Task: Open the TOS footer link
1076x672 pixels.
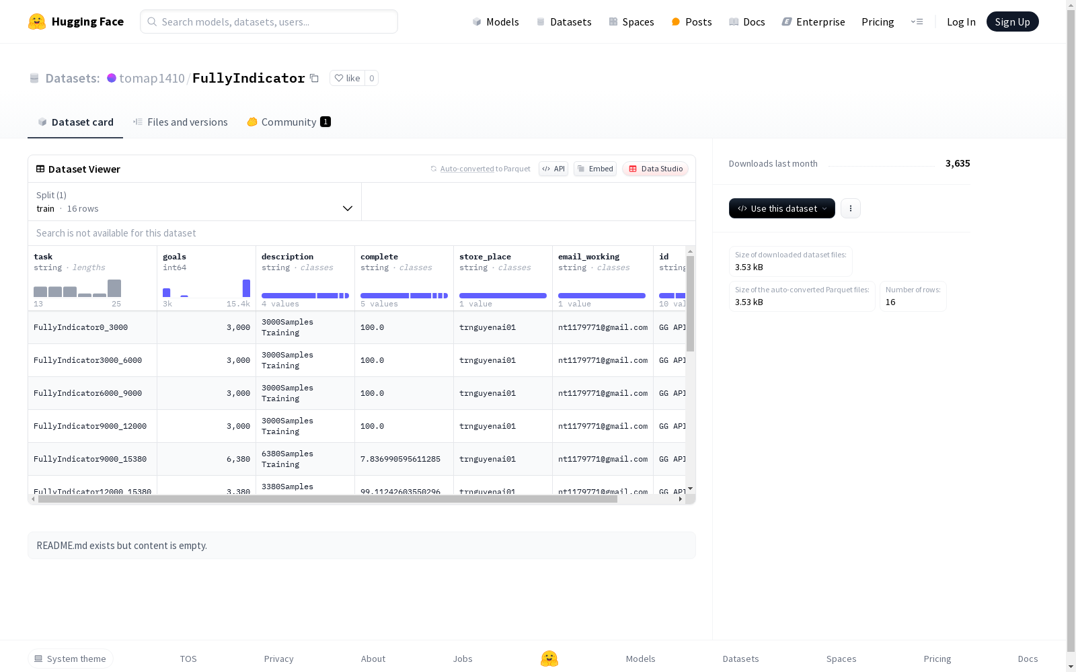Action: (x=188, y=659)
